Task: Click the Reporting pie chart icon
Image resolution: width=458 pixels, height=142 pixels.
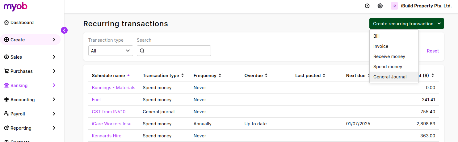Action: pos(6,128)
